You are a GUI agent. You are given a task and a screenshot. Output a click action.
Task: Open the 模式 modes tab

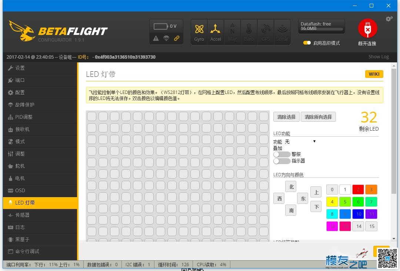[x=40, y=142]
